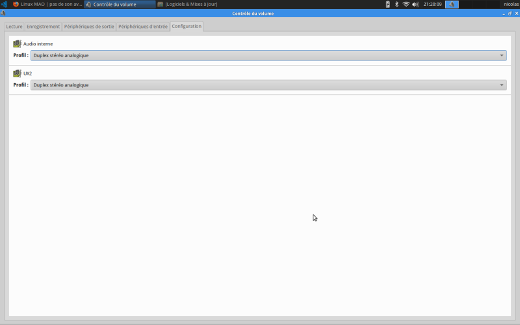Minimize the Contrôle du volume window
Screen dimensions: 520x325
pyautogui.click(x=504, y=14)
